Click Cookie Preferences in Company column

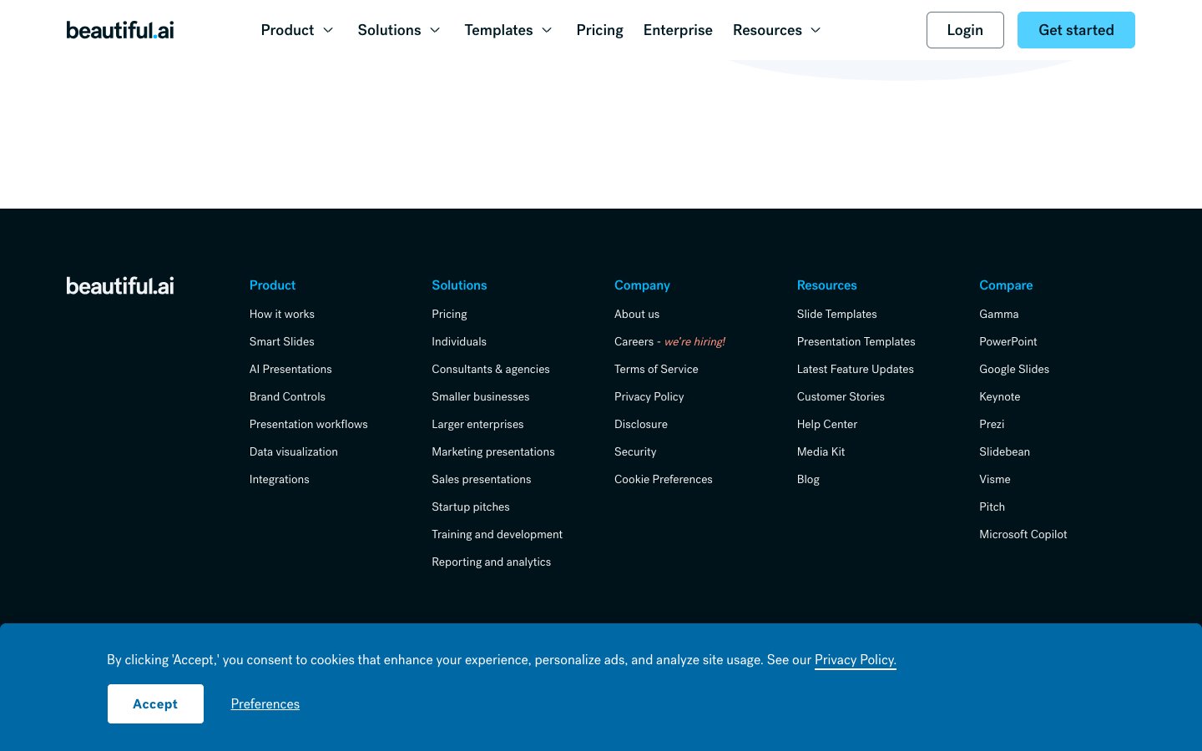coord(663,479)
